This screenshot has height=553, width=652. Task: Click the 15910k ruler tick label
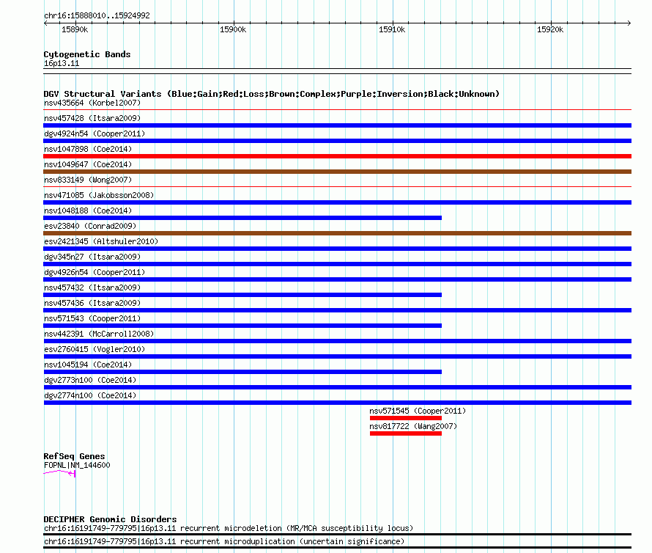(x=392, y=29)
